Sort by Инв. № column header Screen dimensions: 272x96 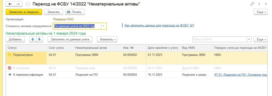[x=134, y=48]
